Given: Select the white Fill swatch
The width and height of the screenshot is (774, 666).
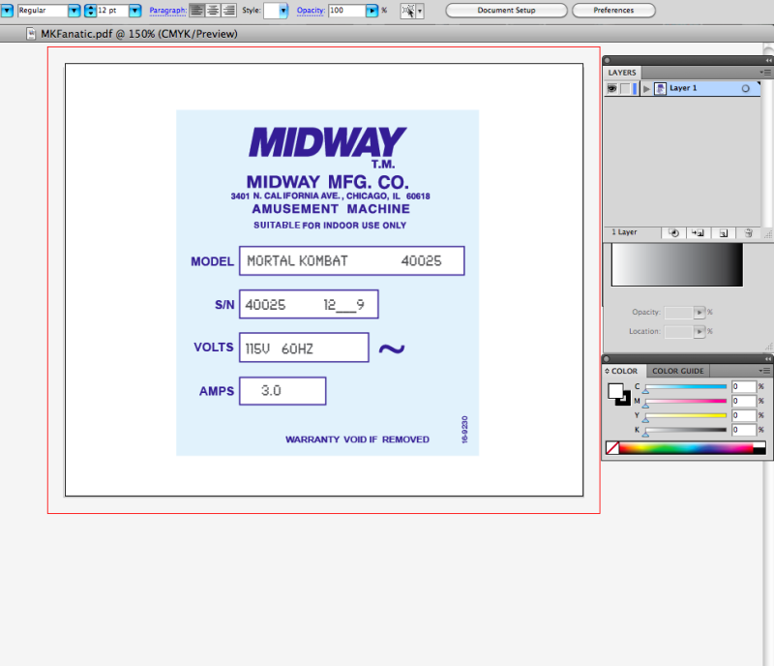Looking at the screenshot, I should [615, 391].
